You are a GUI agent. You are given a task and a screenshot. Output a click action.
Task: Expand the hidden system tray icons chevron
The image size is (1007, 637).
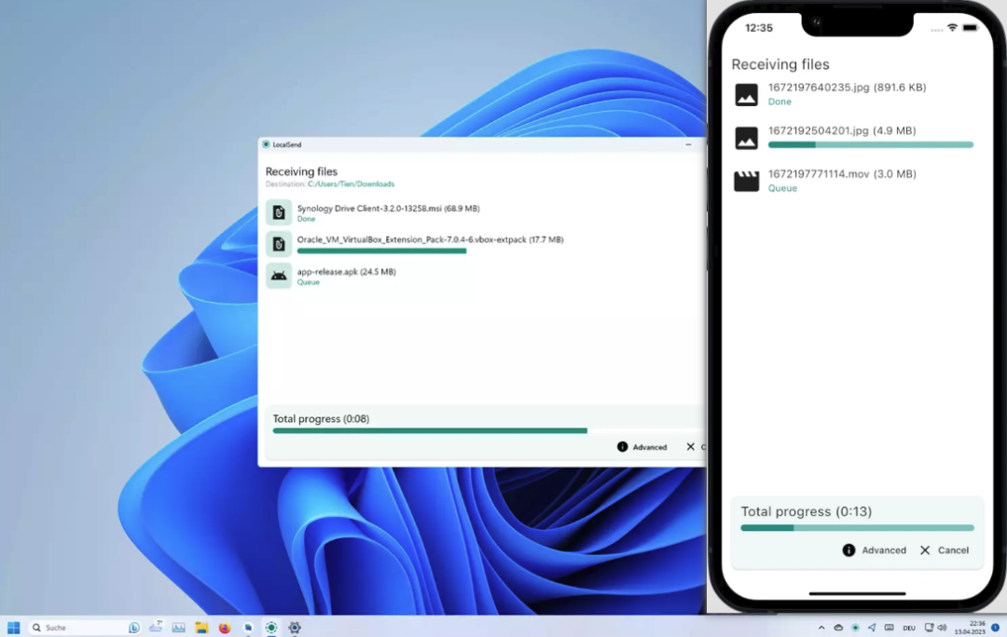pyautogui.click(x=821, y=628)
